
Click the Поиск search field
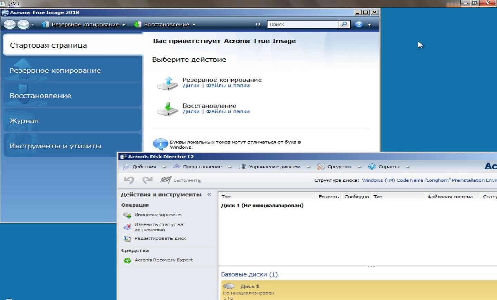point(303,24)
